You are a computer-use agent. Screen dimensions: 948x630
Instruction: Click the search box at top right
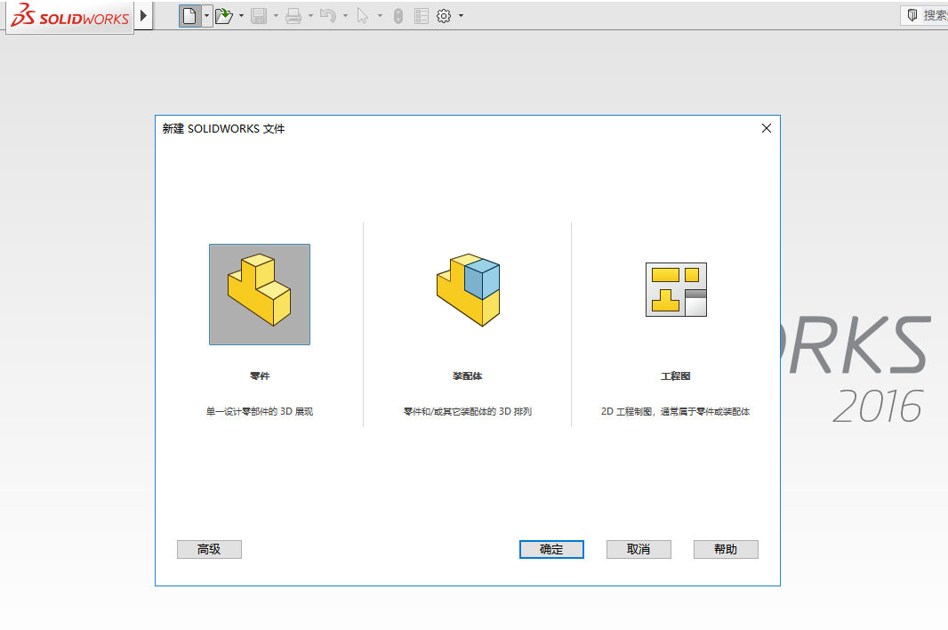[x=924, y=15]
